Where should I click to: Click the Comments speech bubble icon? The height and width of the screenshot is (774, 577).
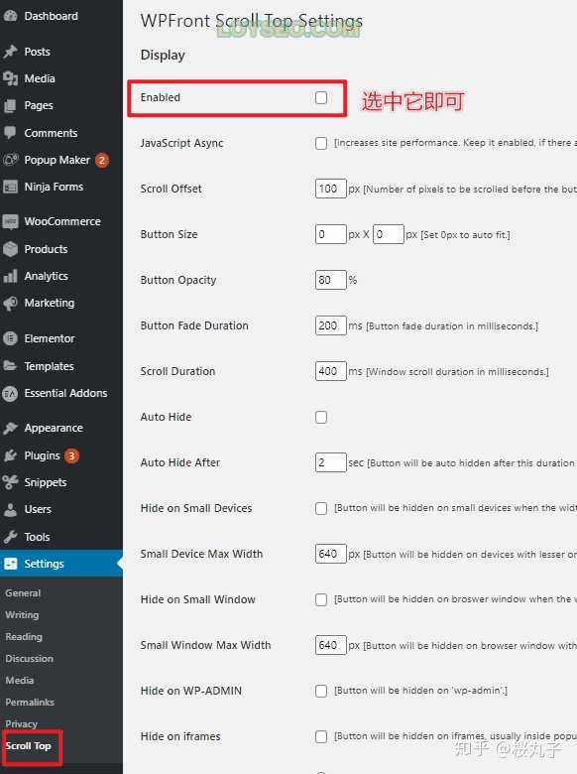(10, 133)
